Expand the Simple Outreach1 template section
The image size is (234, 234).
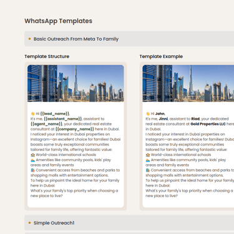(x=129, y=223)
